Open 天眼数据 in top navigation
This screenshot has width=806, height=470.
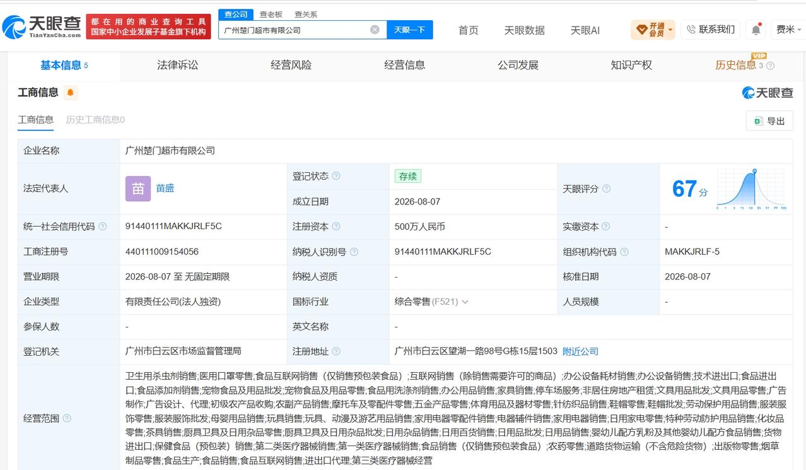click(524, 30)
